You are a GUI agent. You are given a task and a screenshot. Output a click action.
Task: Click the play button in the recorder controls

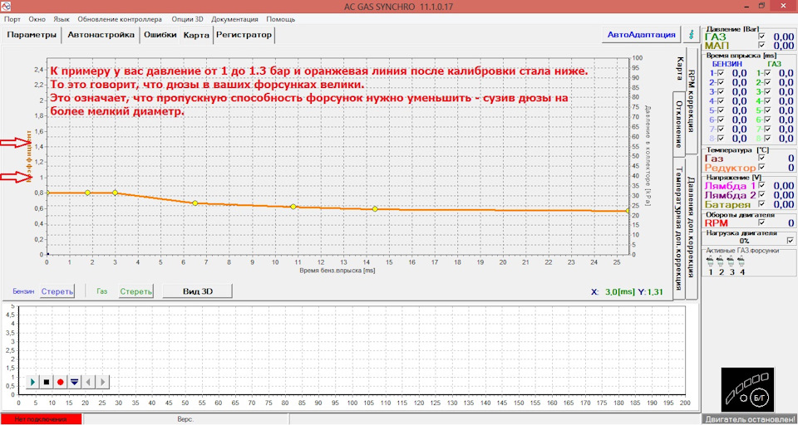coord(33,381)
